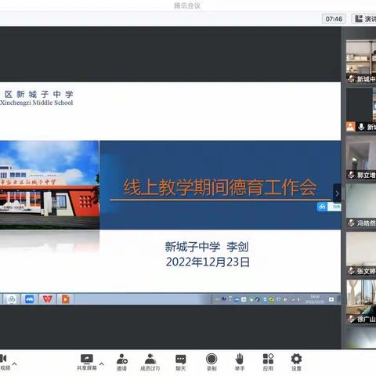
Task: Raise hand with the 举手 button
Action: [x=240, y=362]
